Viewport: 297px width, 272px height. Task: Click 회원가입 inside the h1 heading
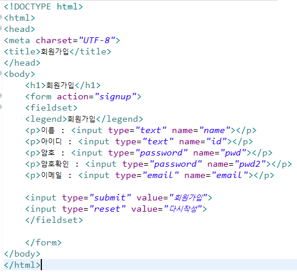click(x=60, y=85)
